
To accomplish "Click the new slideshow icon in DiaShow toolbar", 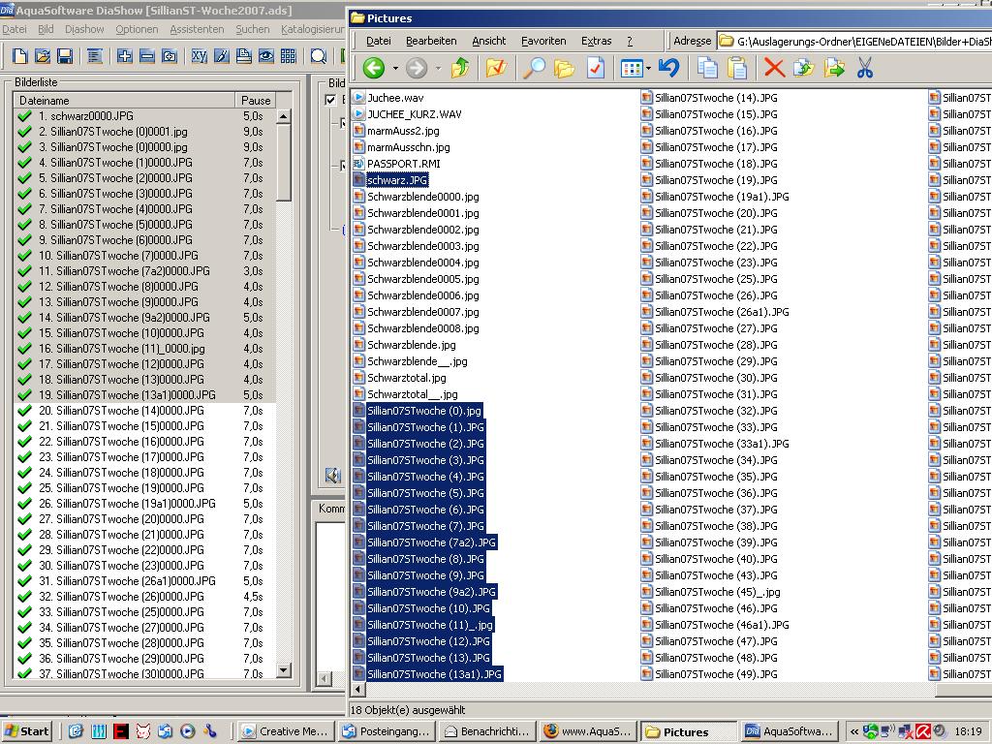I will pos(19,57).
